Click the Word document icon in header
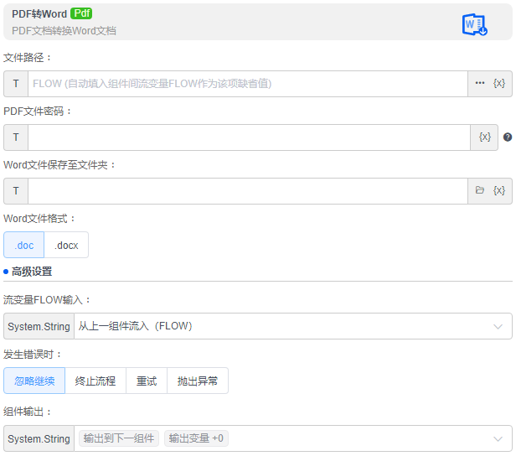516x456 pixels. (474, 24)
